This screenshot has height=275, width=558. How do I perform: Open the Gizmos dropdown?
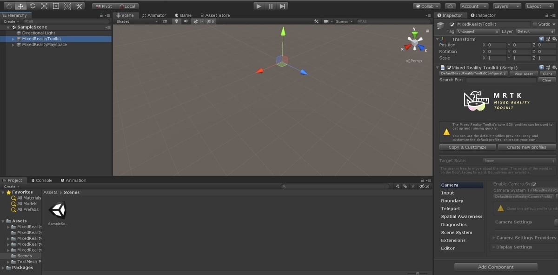click(344, 21)
